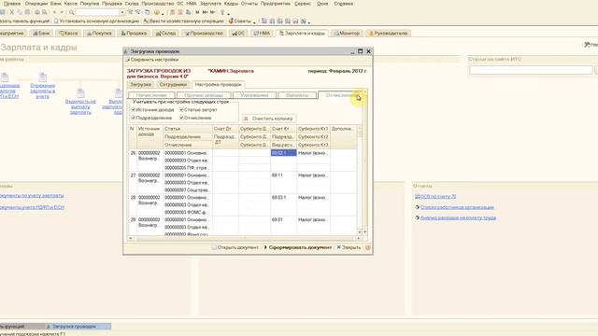Switch to the Руководителю panel tab
This screenshot has height=336, width=598.
pos(388,34)
